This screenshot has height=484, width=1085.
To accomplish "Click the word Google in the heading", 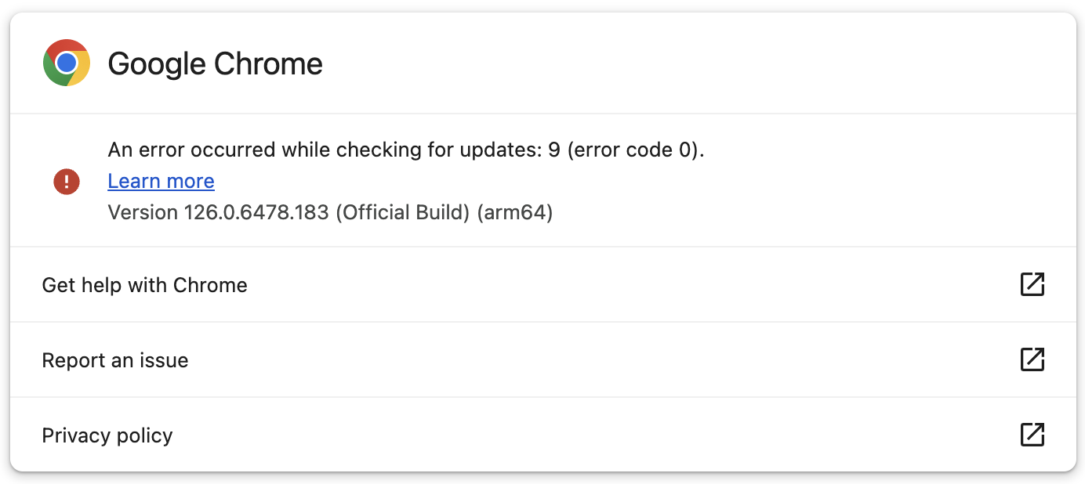I will point(157,63).
